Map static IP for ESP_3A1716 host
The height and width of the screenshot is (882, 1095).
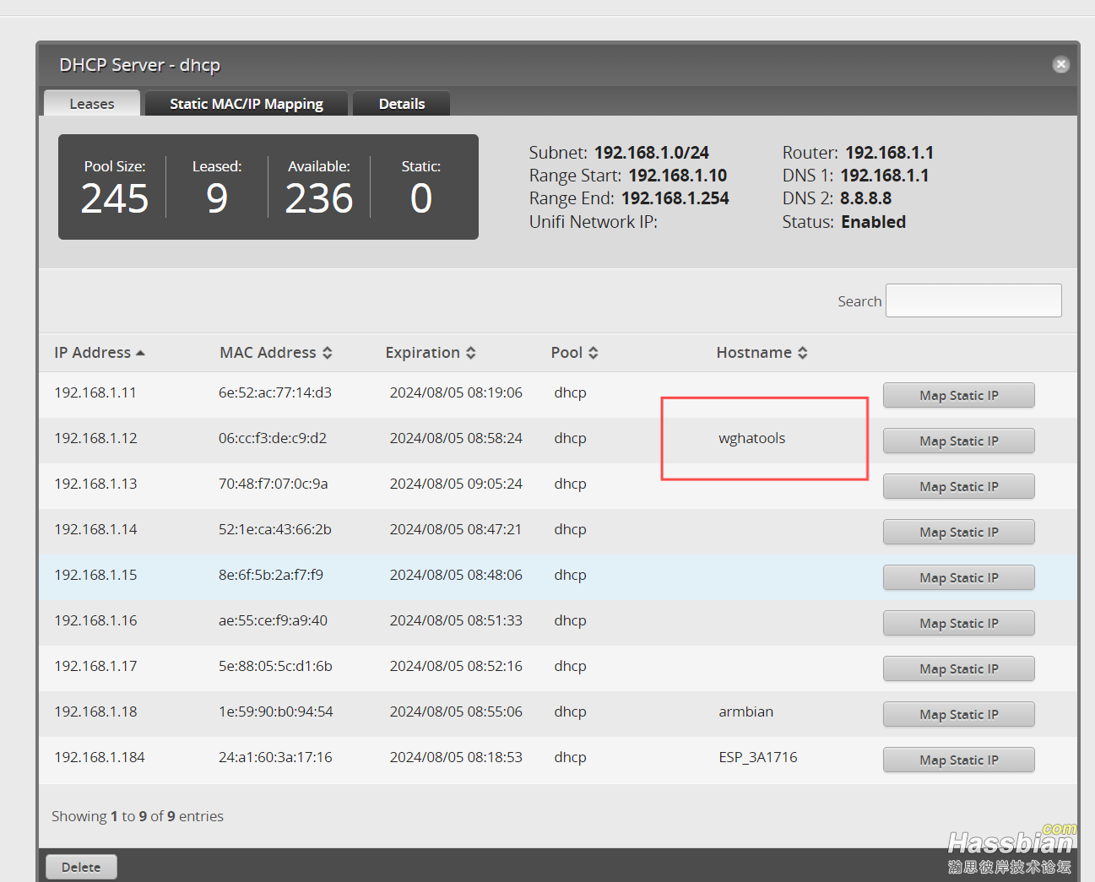[x=959, y=760]
